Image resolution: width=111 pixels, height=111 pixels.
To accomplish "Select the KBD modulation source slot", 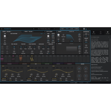I will tap(13, 58).
